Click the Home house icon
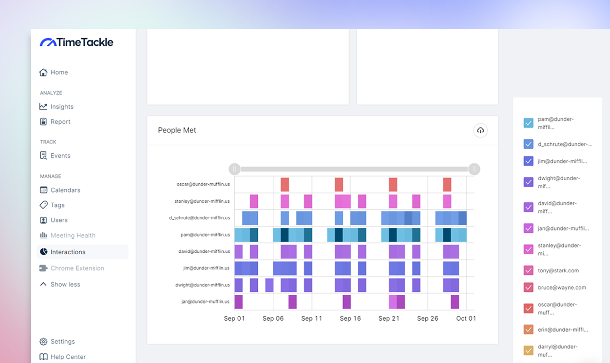 point(43,72)
